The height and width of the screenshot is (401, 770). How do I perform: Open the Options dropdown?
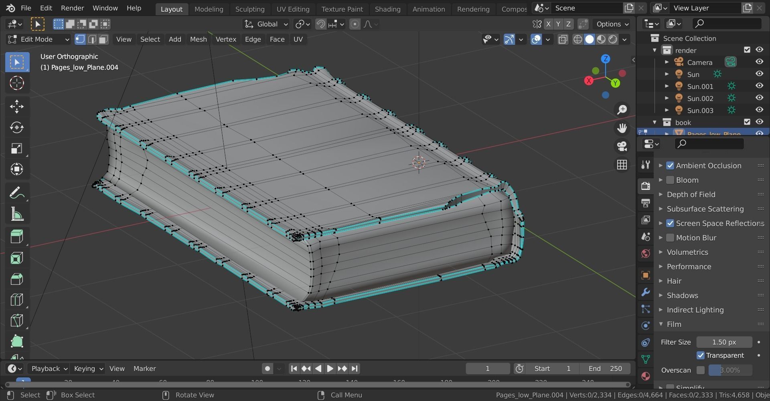(x=612, y=24)
